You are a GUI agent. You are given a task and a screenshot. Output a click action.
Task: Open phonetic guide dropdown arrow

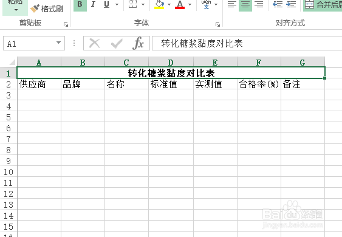216,4
